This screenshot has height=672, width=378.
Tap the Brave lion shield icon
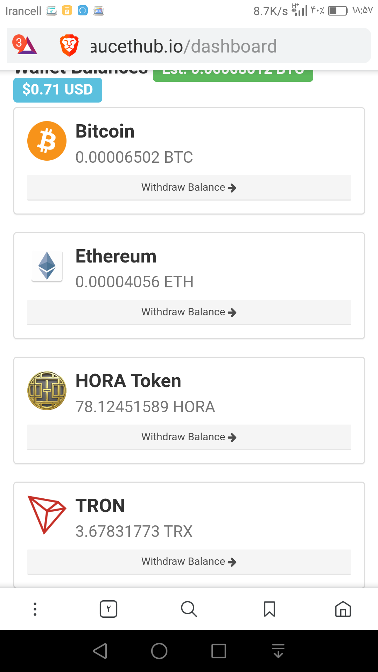point(69,45)
